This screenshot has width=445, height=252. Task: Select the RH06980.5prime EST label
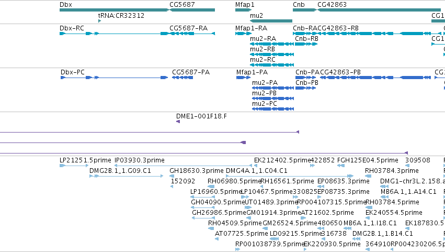tap(234, 181)
